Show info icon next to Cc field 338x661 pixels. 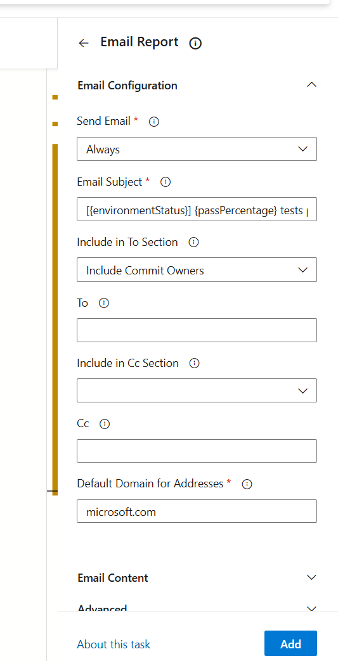pyautogui.click(x=105, y=424)
